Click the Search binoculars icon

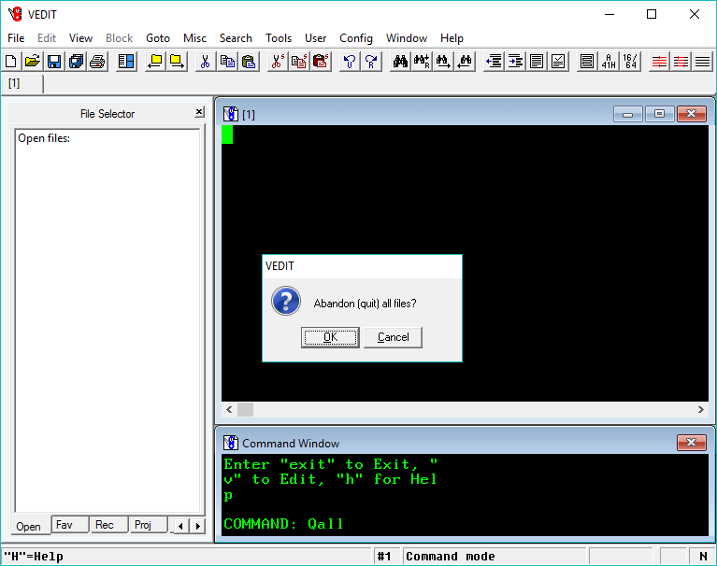(400, 62)
